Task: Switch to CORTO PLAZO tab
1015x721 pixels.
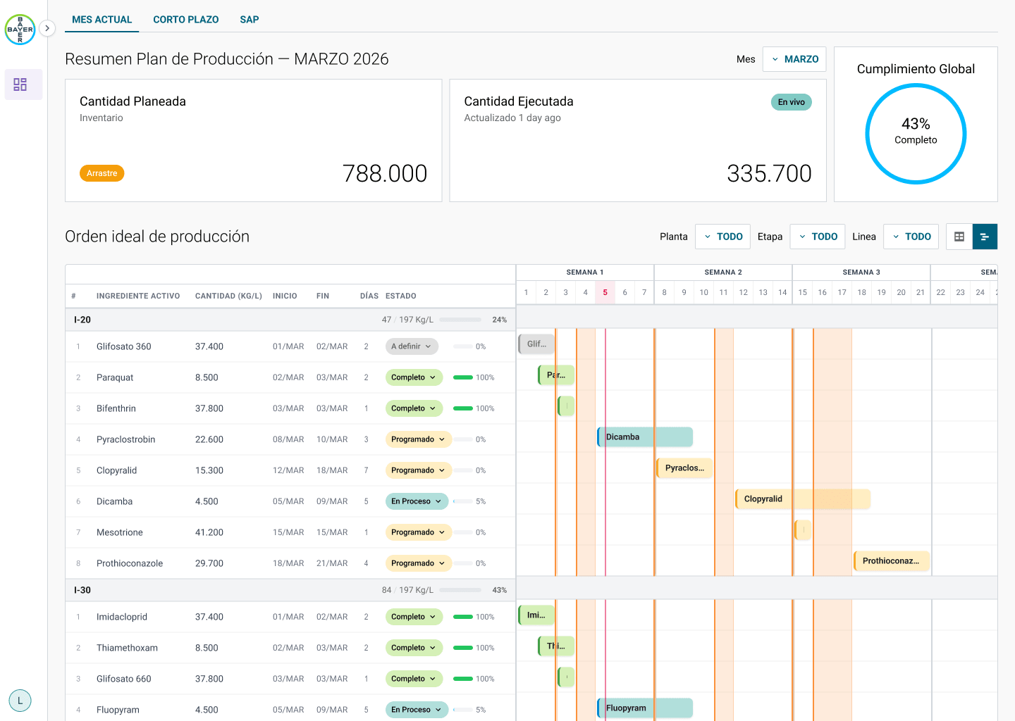Action: (x=186, y=20)
